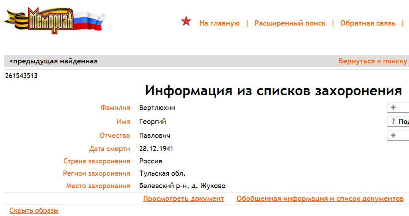
Task: Go to На главную page
Action: coord(219,23)
